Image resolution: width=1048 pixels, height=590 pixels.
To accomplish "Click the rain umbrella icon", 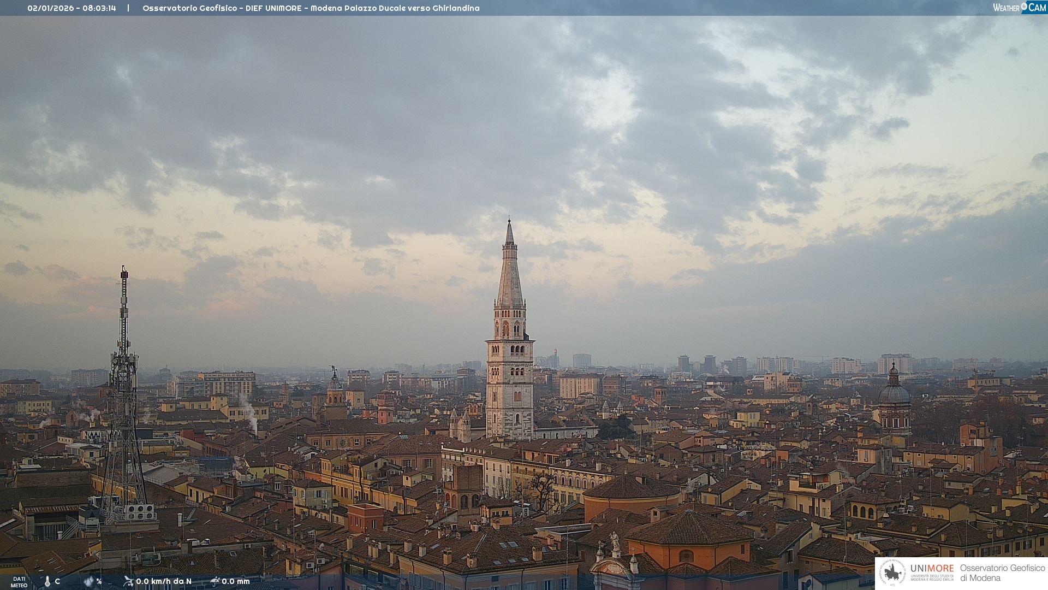I will click(215, 581).
